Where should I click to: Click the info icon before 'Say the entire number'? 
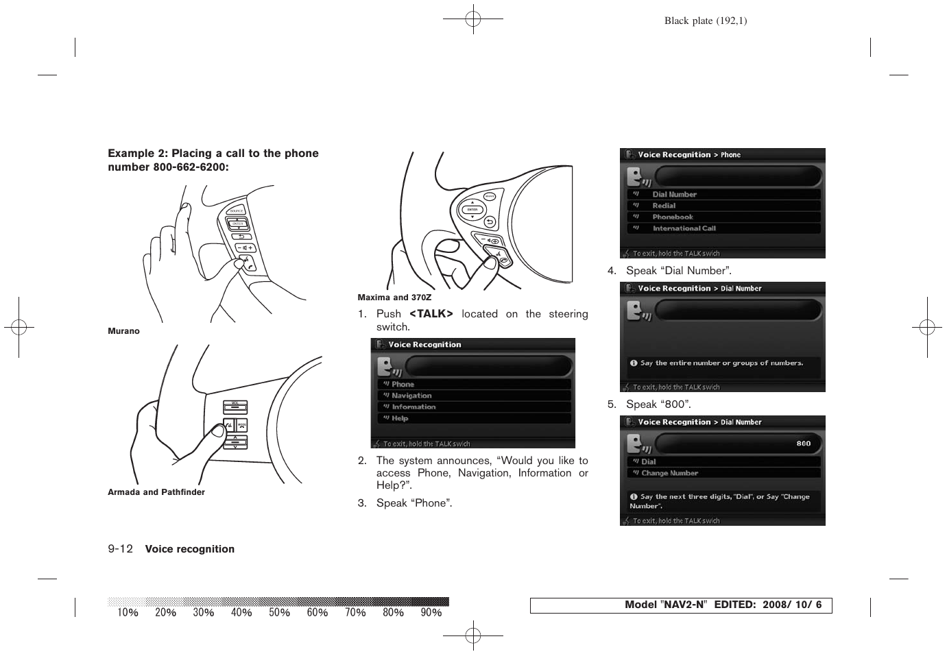tap(633, 363)
